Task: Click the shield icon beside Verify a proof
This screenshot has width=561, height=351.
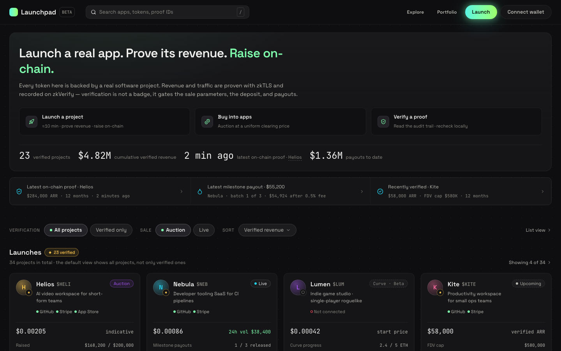Action: (383, 122)
